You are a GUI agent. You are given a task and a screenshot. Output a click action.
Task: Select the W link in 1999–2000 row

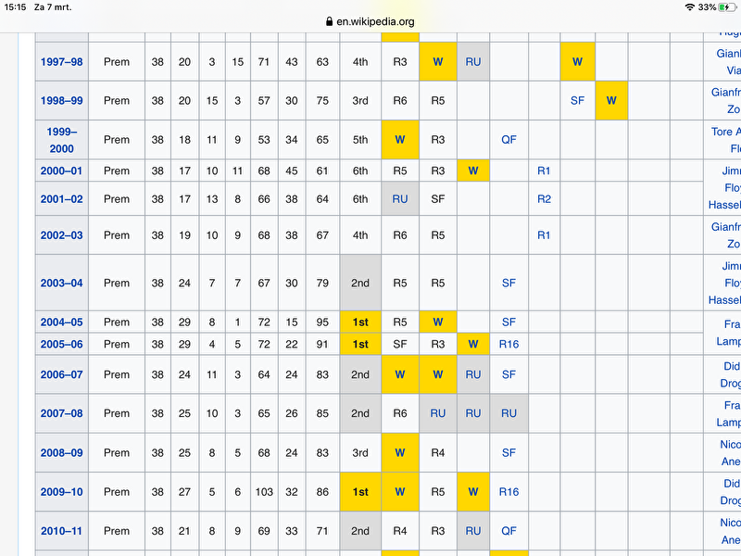click(x=400, y=140)
